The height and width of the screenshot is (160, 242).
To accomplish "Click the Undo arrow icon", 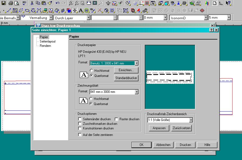I will tap(57, 3).
